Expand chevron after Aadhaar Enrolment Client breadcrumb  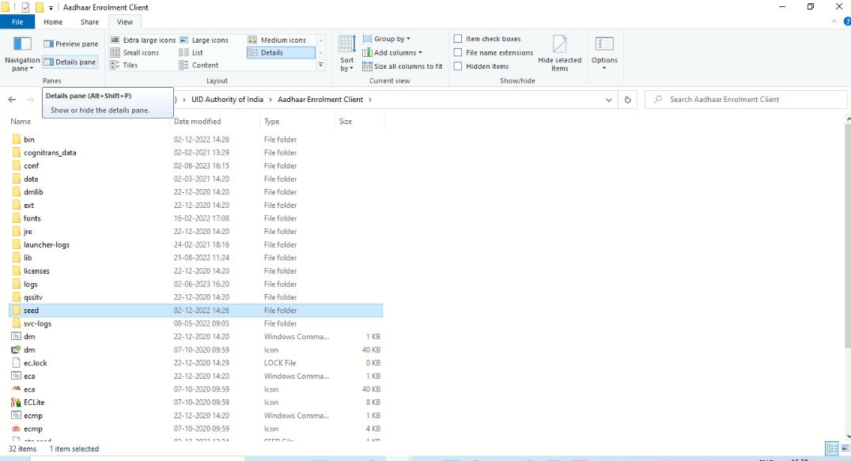370,100
